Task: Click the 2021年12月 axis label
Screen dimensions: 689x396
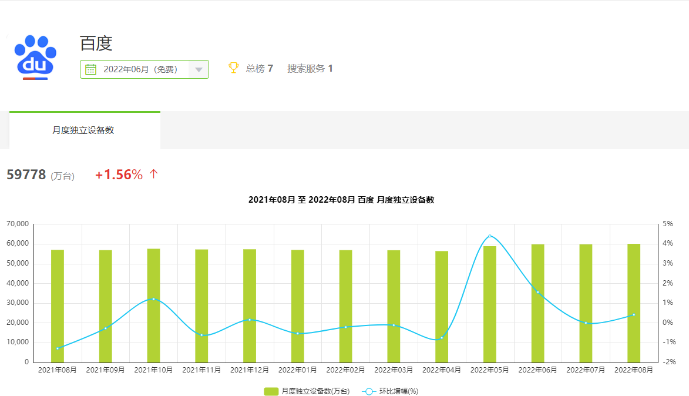Action: [x=250, y=370]
